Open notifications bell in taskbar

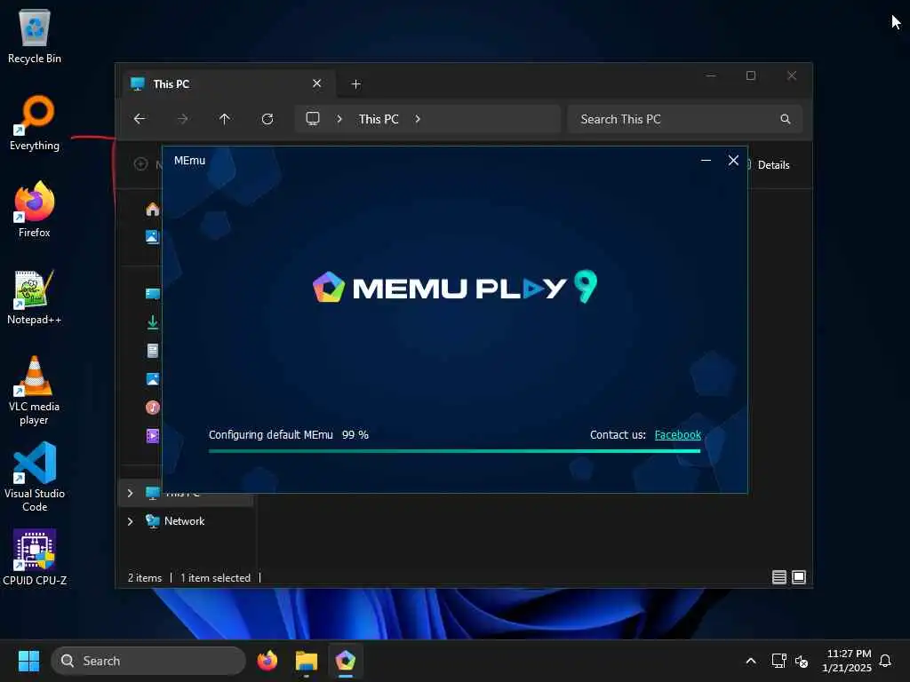click(885, 661)
